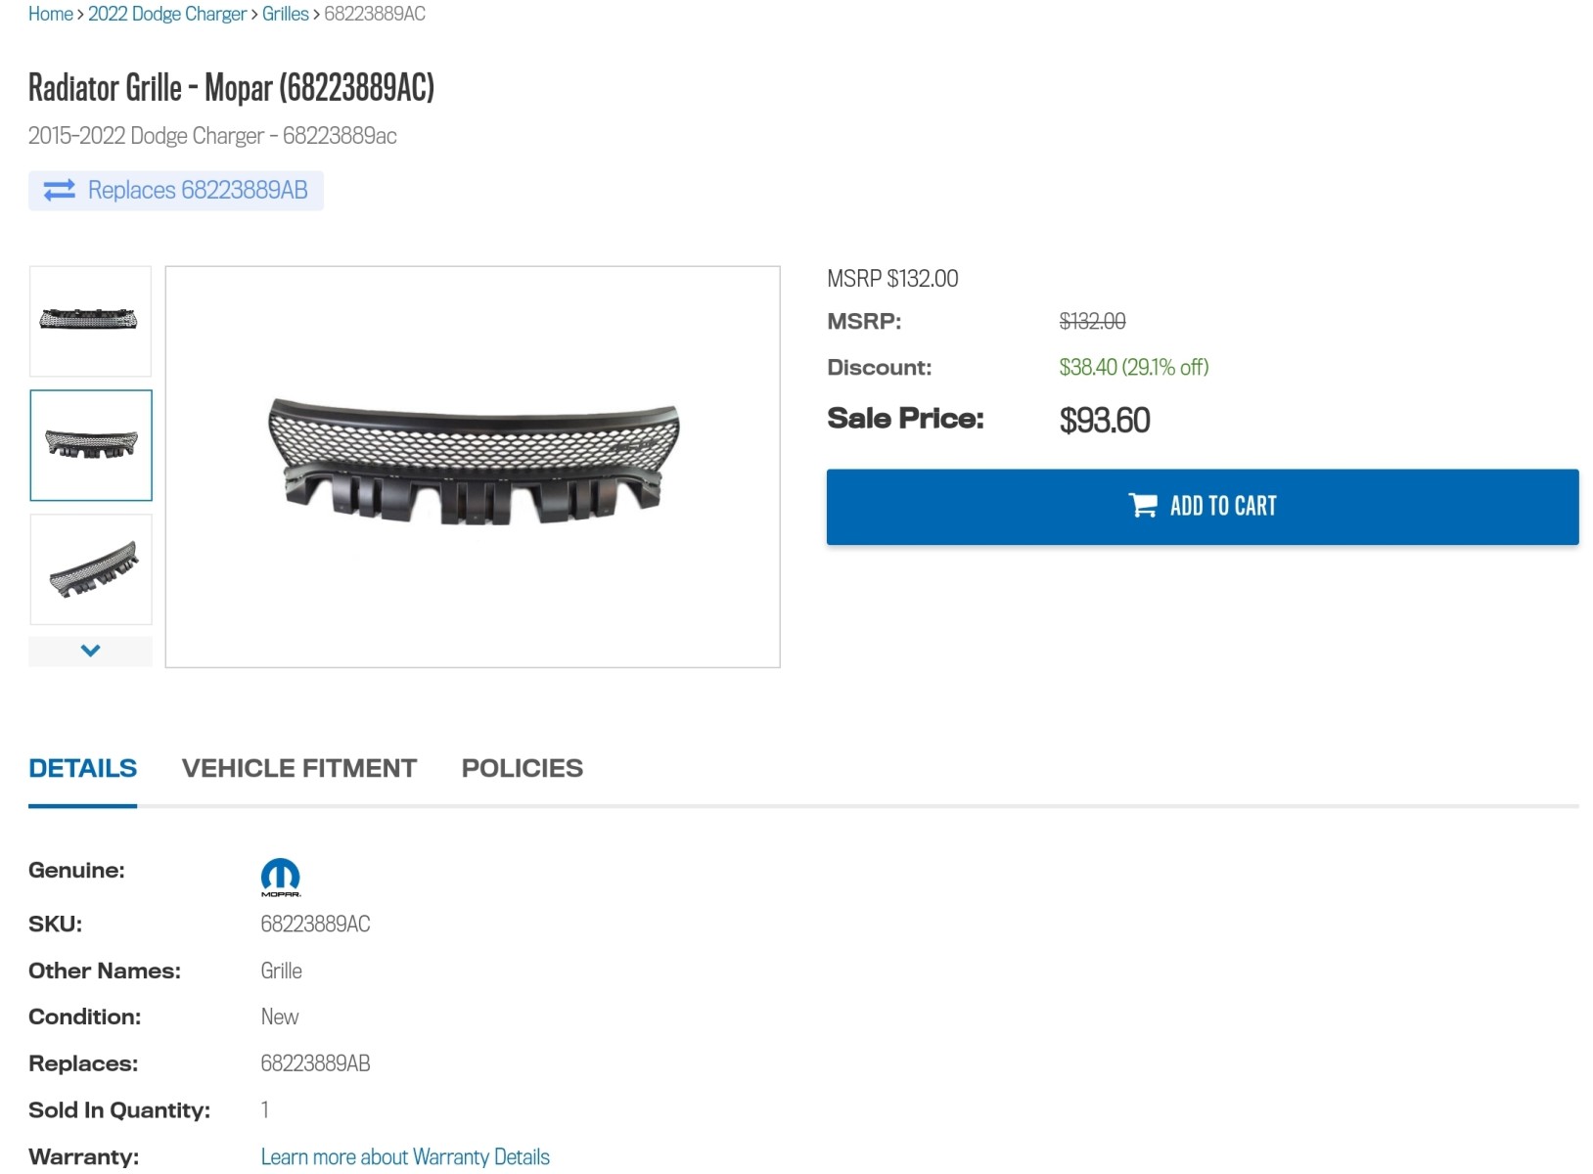This screenshot has width=1593, height=1174.
Task: Click the Mopar genuine logo
Action: pyautogui.click(x=281, y=877)
